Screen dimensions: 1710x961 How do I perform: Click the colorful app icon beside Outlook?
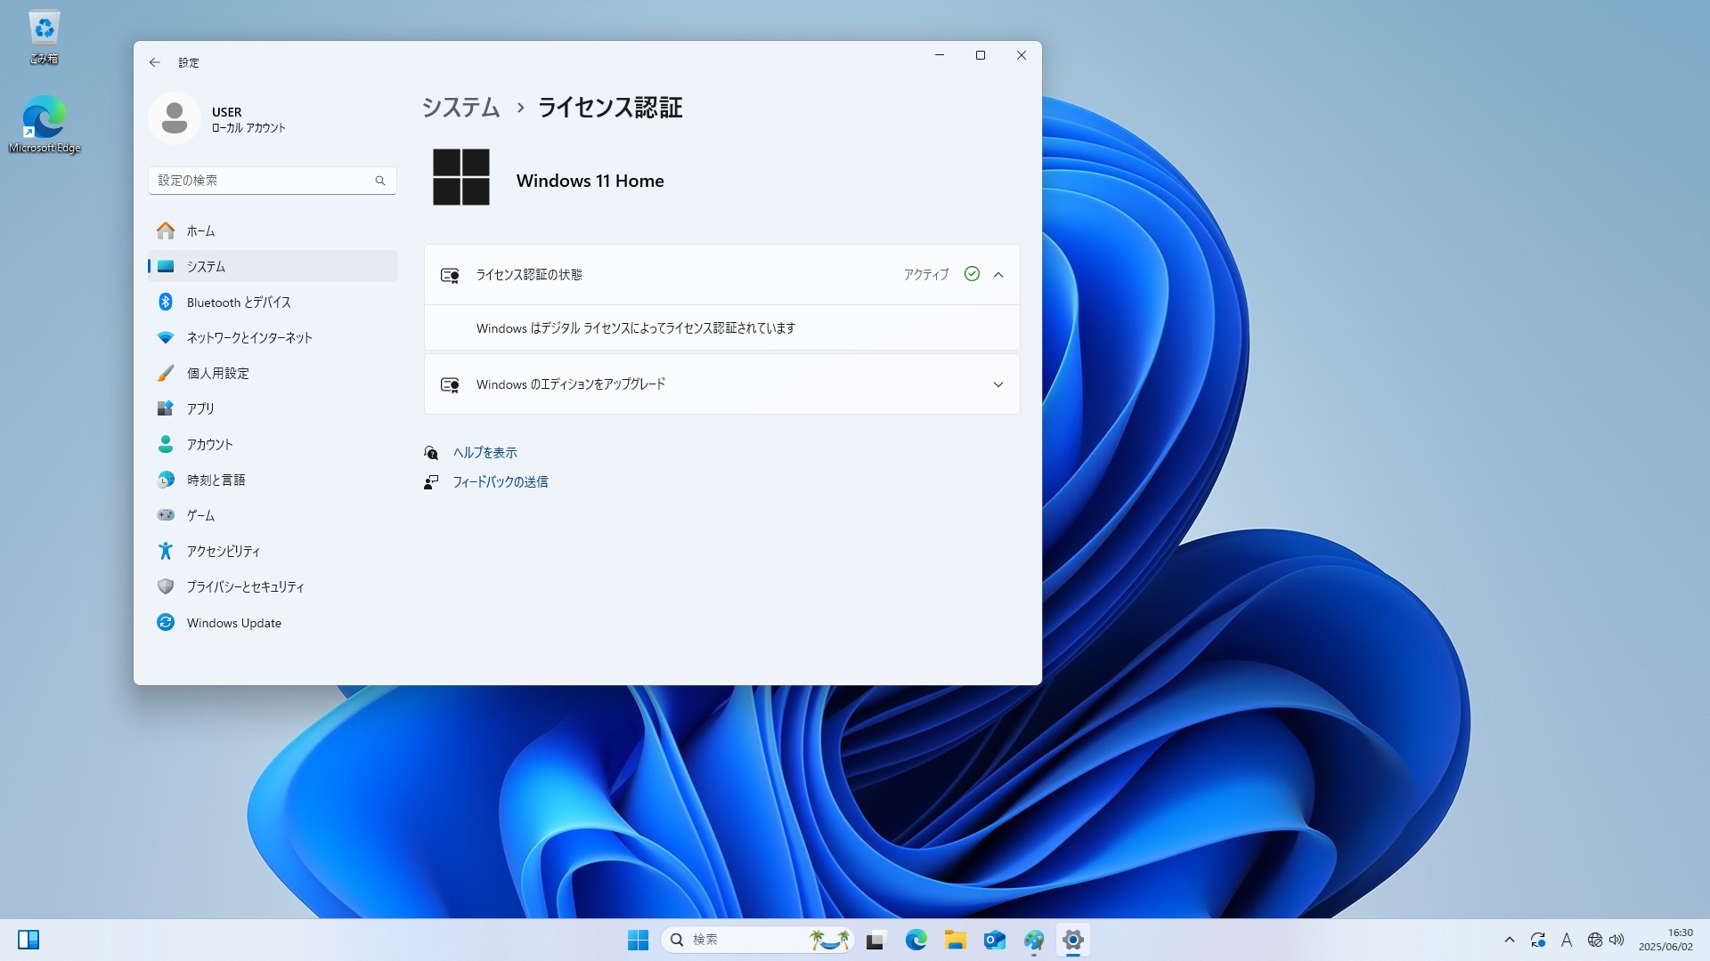coord(1033,940)
